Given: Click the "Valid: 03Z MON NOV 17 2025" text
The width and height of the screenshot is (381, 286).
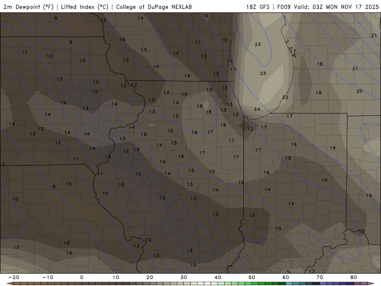Looking at the screenshot, I should click(x=336, y=7).
